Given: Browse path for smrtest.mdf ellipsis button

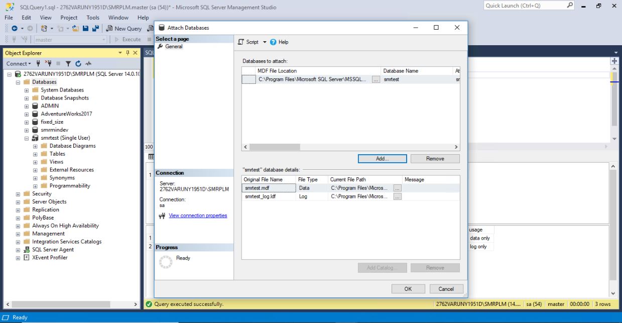Looking at the screenshot, I should [398, 188].
